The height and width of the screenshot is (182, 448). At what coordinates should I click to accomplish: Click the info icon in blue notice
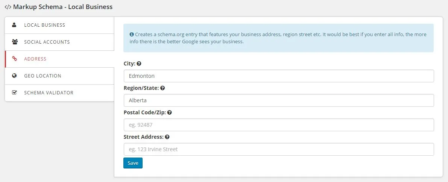point(131,35)
